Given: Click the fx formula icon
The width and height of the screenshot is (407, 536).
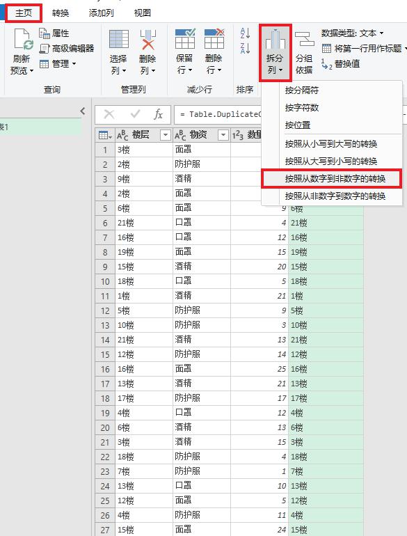Looking at the screenshot, I should (158, 114).
